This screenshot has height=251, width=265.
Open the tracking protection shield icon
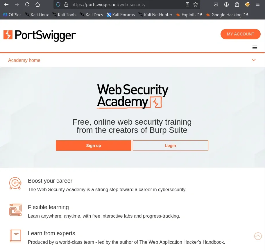58,5
